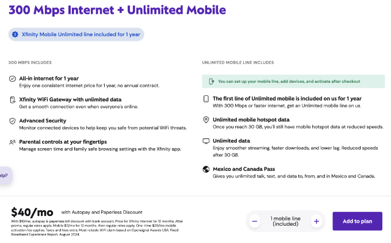Click the Advanced Security shield icon
391x243 pixels.
tap(12, 121)
